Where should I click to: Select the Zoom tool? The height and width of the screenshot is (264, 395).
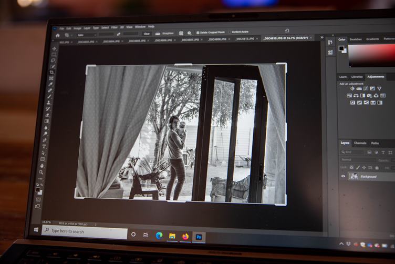coord(41,172)
